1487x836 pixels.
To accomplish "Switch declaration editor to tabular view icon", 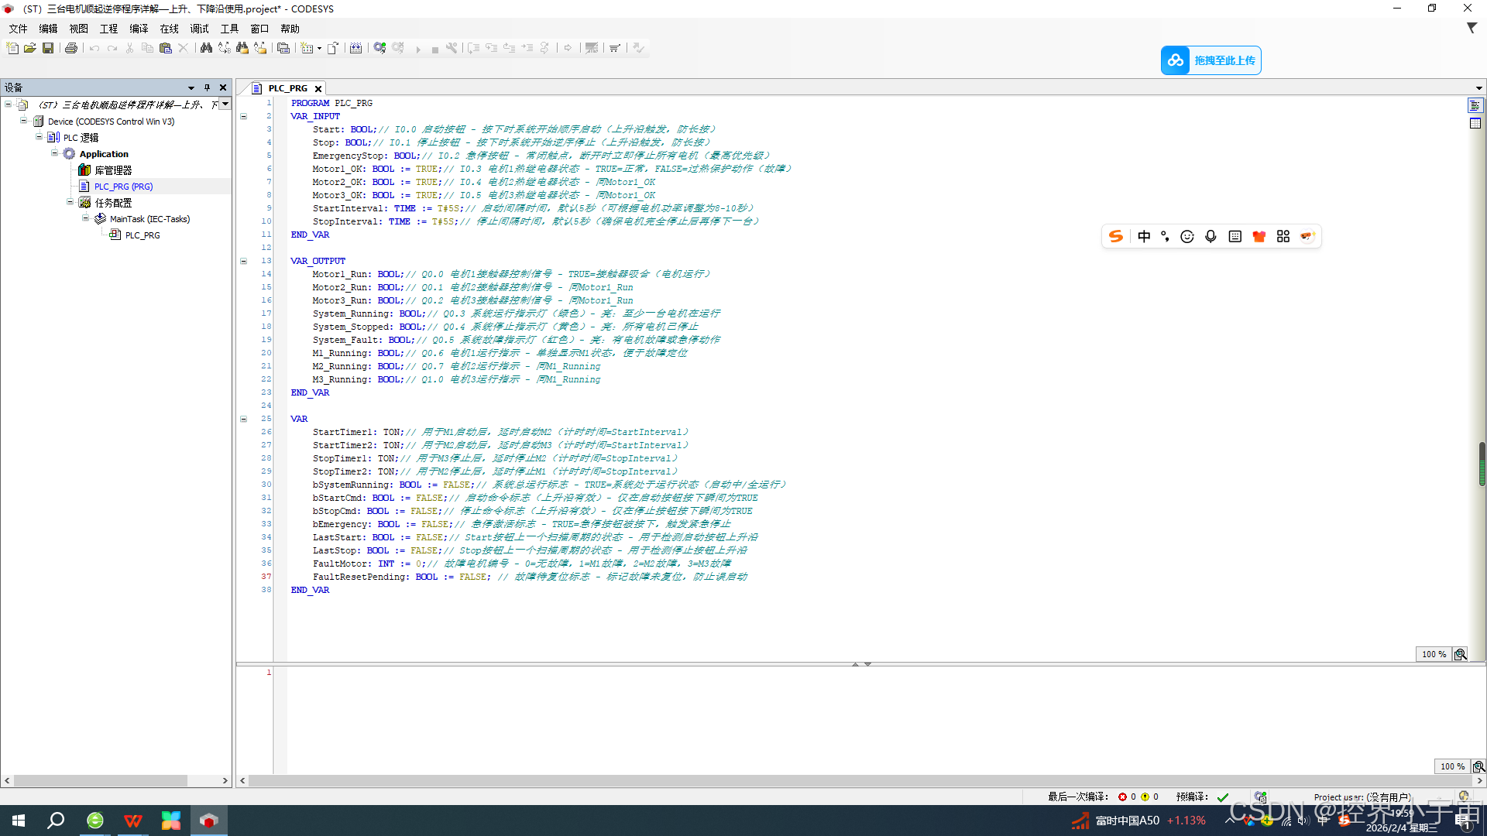I will 1475,123.
